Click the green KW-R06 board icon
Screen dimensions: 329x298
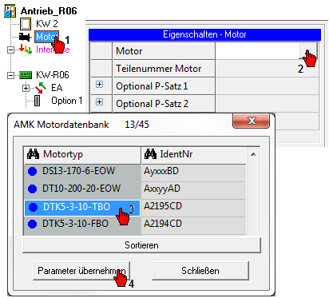26,75
